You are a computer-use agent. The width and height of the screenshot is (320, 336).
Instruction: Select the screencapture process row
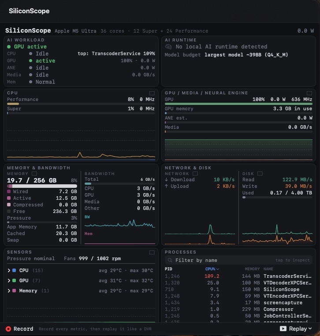pos(238,303)
